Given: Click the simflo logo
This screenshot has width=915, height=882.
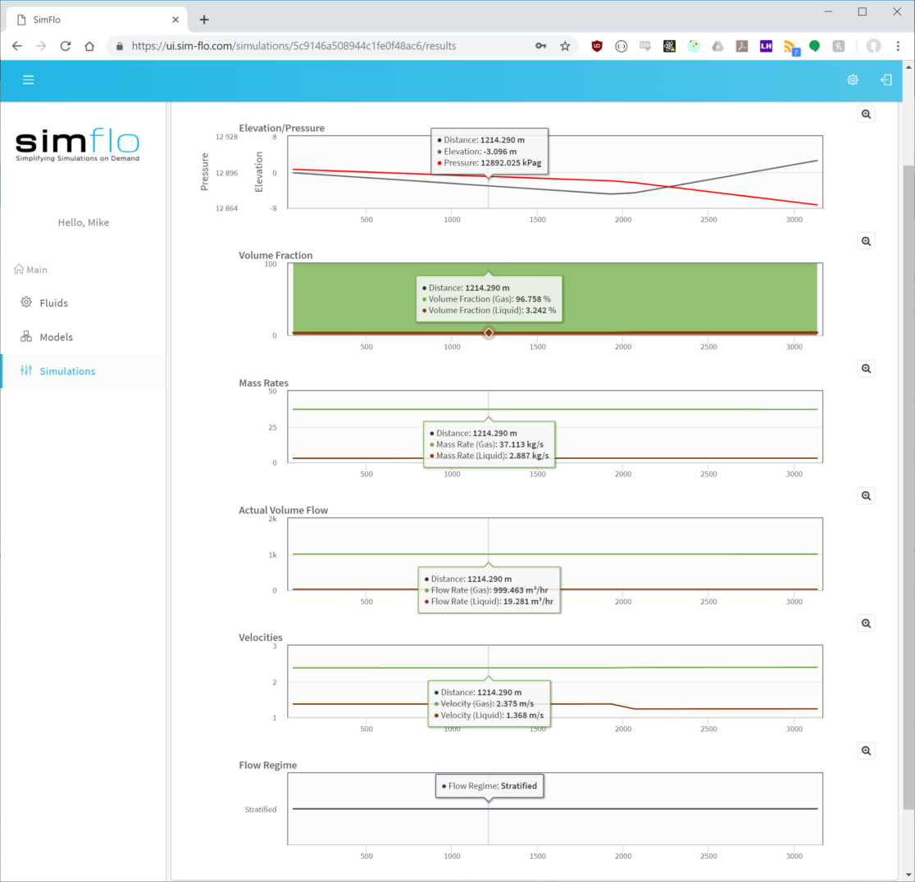Looking at the screenshot, I should coord(78,145).
